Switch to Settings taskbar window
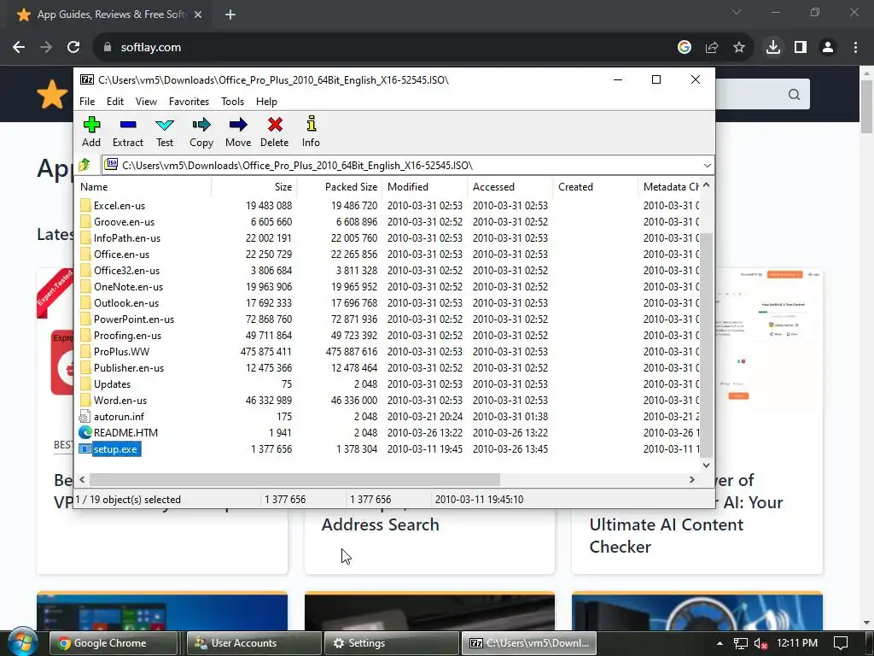Screen dimensions: 874x656 [391, 643]
